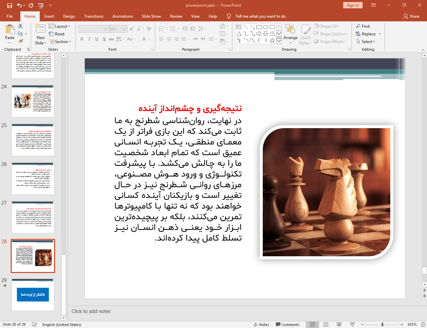
Task: Open the Layout dropdown
Action: click(59, 26)
